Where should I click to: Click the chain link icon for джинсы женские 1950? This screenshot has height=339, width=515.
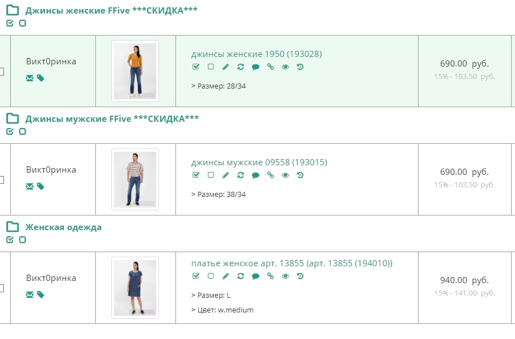coord(270,67)
